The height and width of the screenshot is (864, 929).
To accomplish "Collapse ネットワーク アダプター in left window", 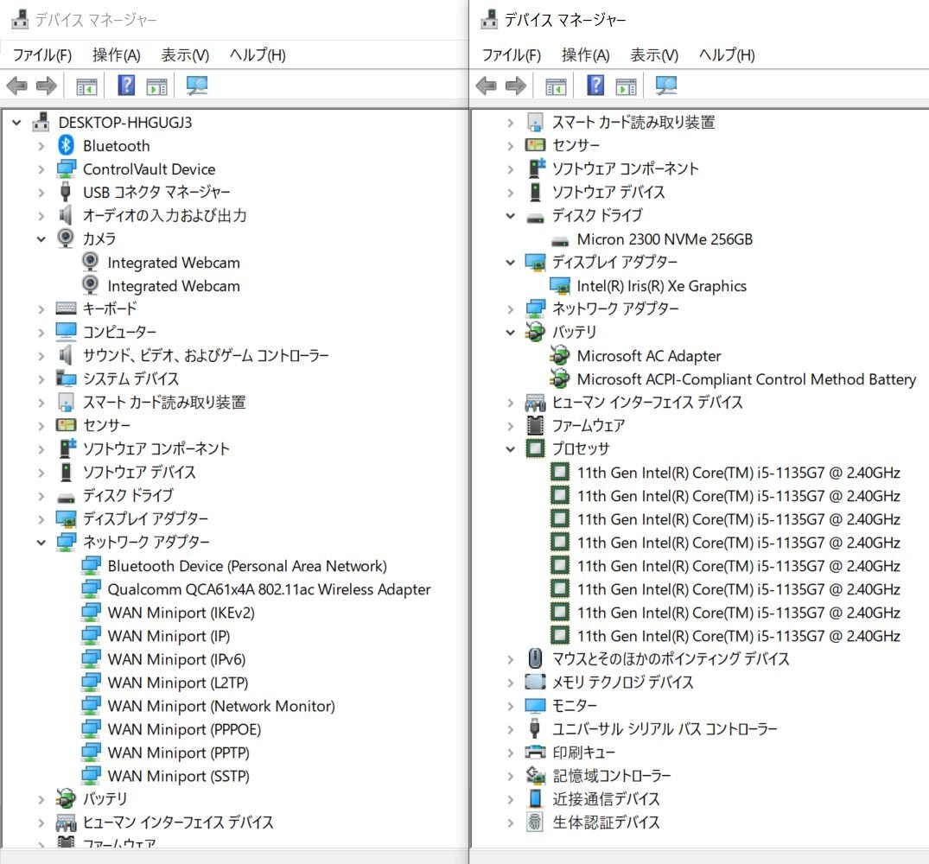I will [41, 542].
